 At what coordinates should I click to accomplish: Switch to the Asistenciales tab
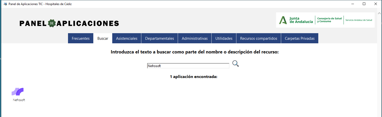point(127,38)
